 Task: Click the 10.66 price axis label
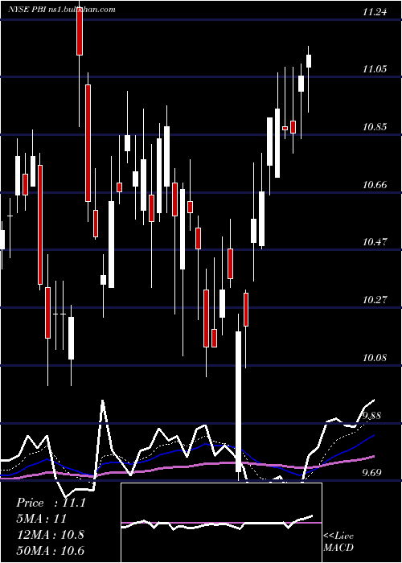point(375,185)
